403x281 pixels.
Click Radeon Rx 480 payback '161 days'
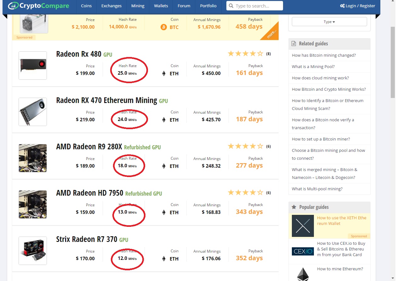(x=249, y=73)
